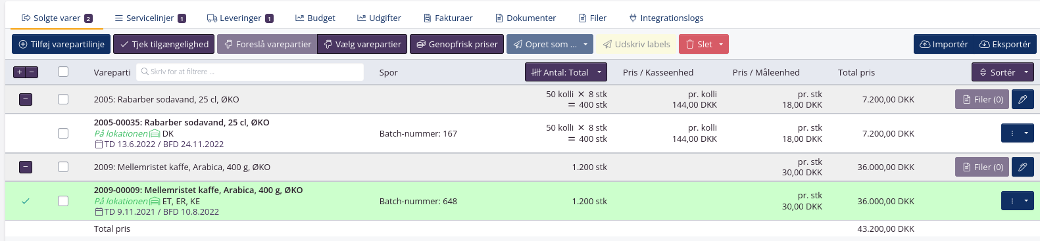
Task: Expand all rows with plus icon
Action: (x=20, y=72)
